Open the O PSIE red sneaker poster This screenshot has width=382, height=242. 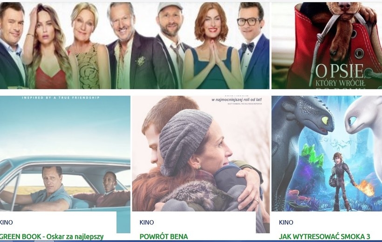tap(327, 46)
